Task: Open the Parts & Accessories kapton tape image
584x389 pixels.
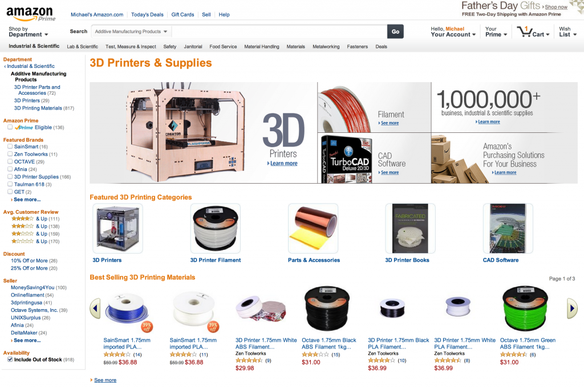Action: (x=313, y=228)
